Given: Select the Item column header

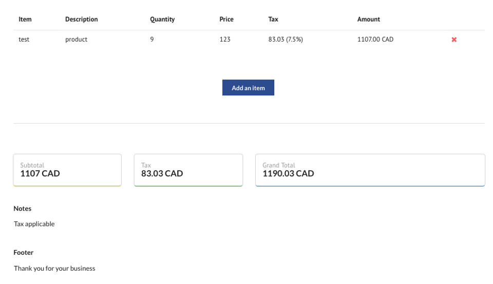Looking at the screenshot, I should point(25,19).
